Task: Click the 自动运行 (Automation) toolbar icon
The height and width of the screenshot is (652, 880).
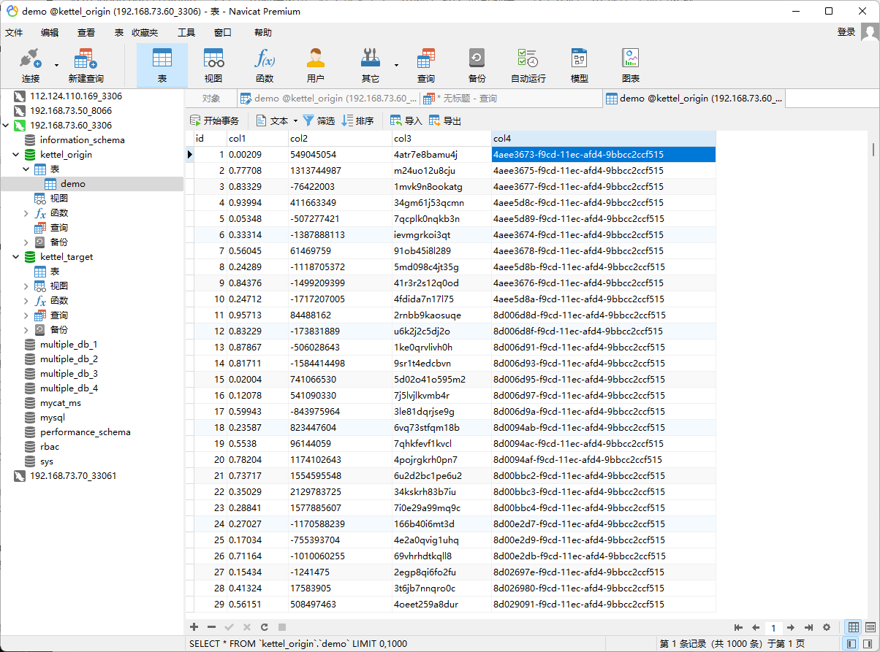Action: pos(528,64)
